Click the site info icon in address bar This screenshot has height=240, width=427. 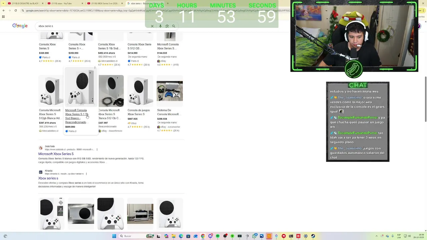tap(23, 10)
